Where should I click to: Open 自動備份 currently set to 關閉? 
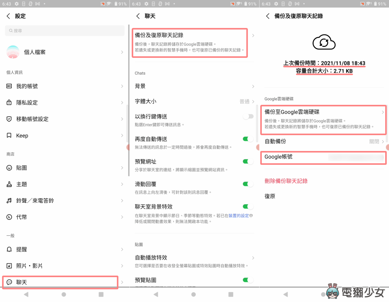click(x=323, y=141)
